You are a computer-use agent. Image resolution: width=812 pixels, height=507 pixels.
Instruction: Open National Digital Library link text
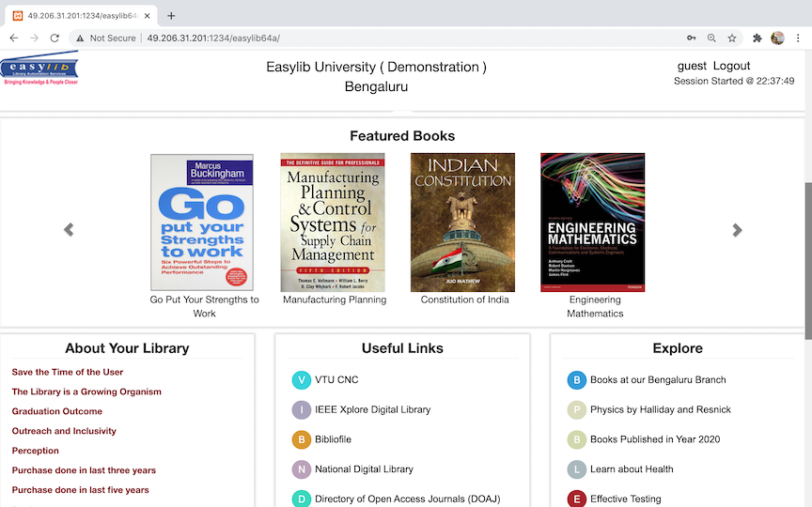[364, 469]
